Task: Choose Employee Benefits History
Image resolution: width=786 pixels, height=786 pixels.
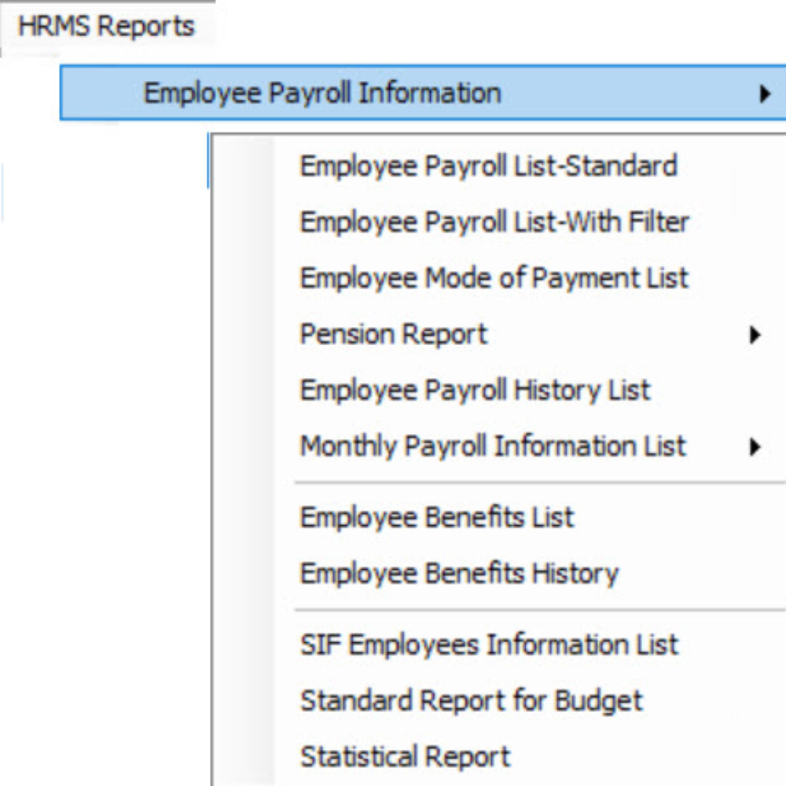Action: pos(459,573)
